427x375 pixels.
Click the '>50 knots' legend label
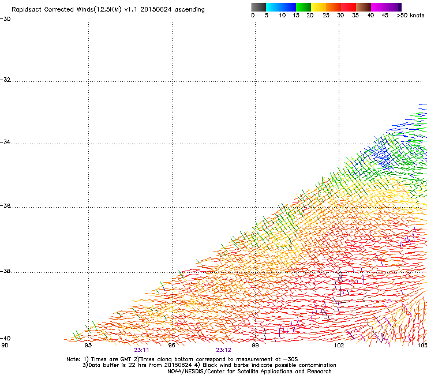point(410,16)
